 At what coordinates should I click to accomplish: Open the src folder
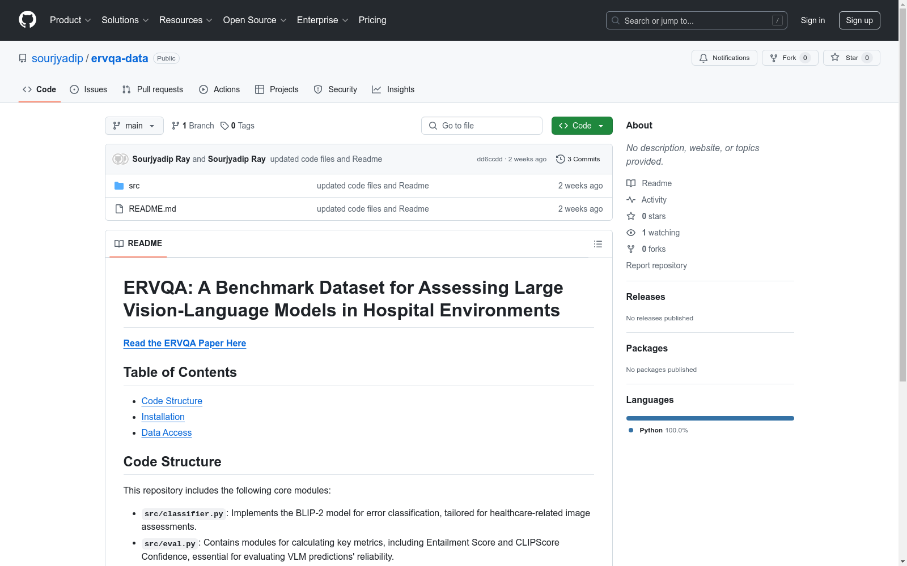(134, 186)
